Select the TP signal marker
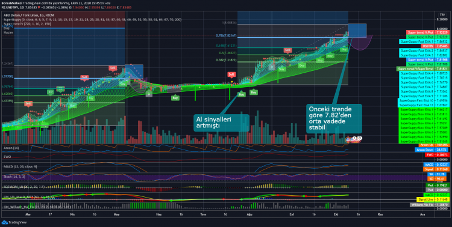The image size is (452, 227). click(51, 92)
